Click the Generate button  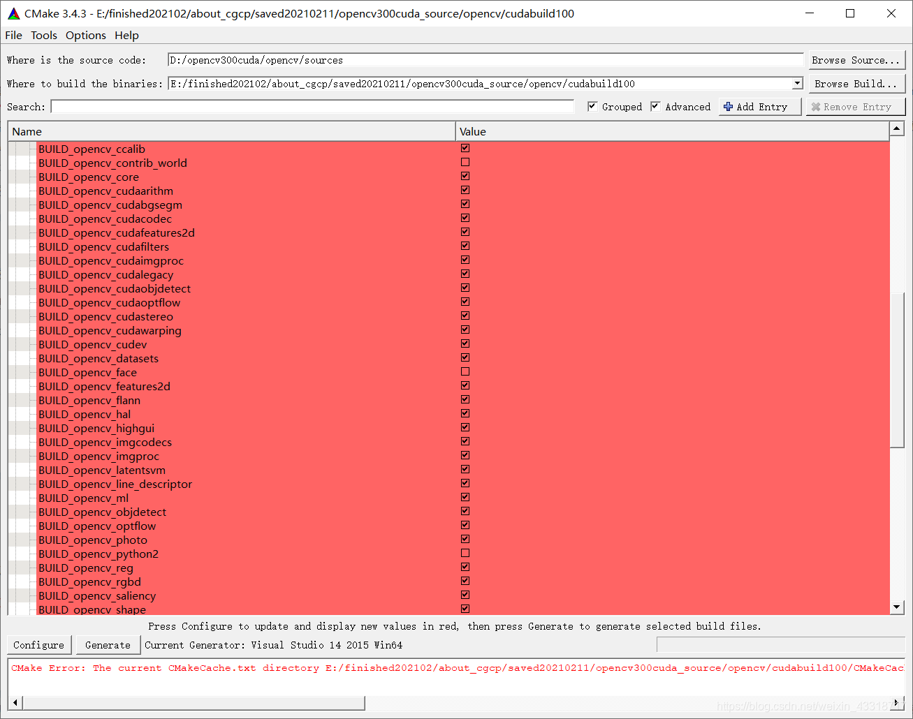pos(108,645)
